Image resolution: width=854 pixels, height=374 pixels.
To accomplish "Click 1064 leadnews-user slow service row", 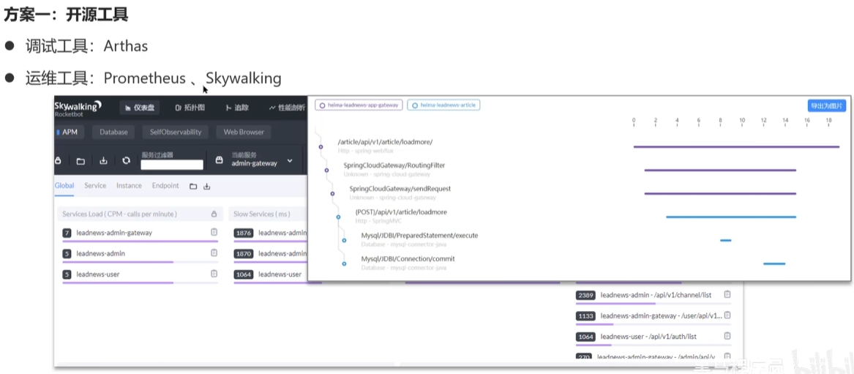I will [x=271, y=275].
